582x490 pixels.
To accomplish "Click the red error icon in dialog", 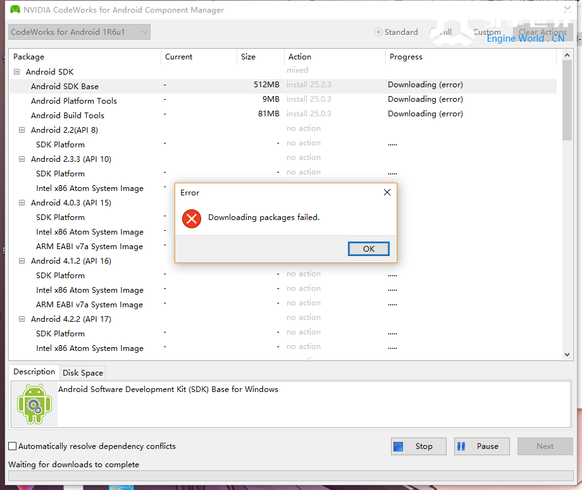I will pyautogui.click(x=191, y=219).
